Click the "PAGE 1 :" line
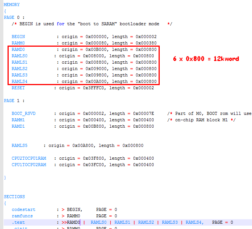Screen dimensions: 252x229 click(14, 101)
